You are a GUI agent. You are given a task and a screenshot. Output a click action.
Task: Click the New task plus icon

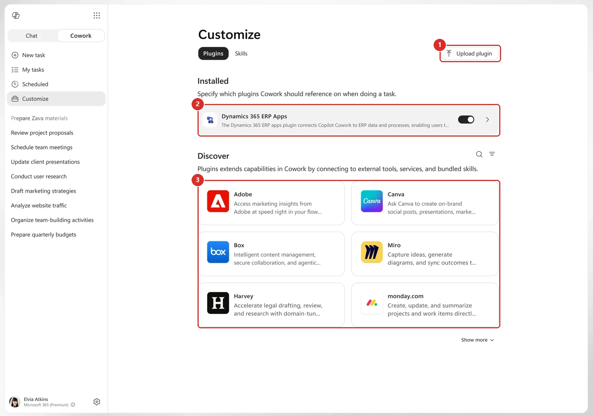pyautogui.click(x=15, y=55)
